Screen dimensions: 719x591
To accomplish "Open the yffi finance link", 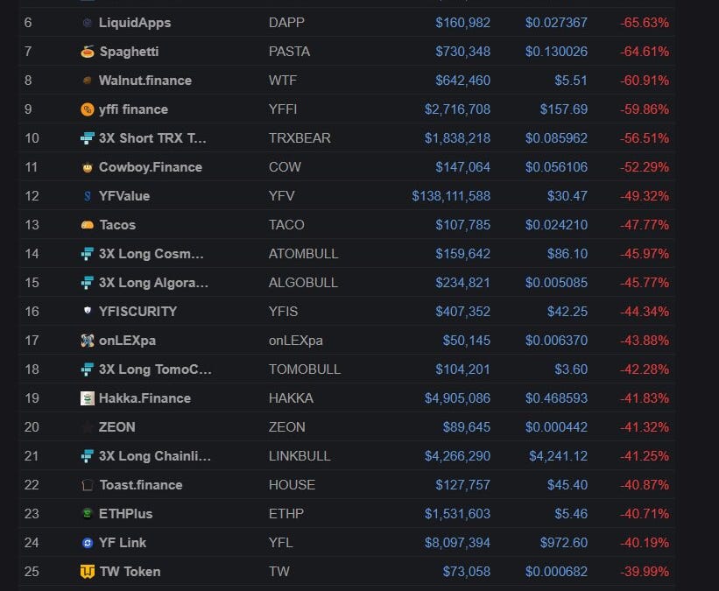I will coord(133,109).
